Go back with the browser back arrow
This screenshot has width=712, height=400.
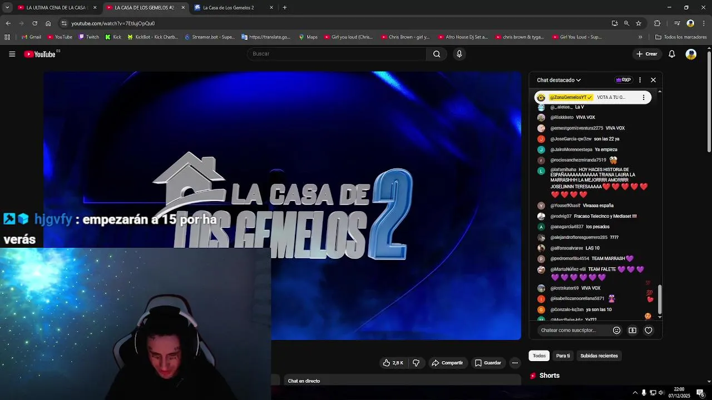pos(8,23)
